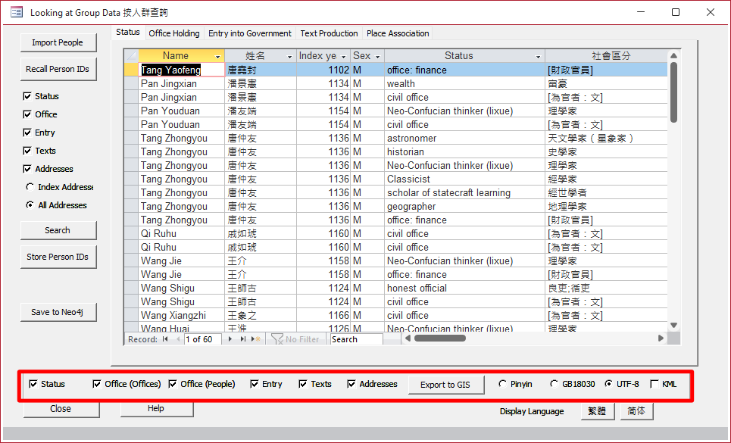Go to first record navigation arrow
Screen dimensions: 731x443
point(165,339)
